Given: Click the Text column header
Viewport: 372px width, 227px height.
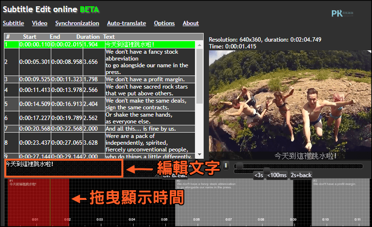Looking at the screenshot, I should pyautogui.click(x=109, y=37).
